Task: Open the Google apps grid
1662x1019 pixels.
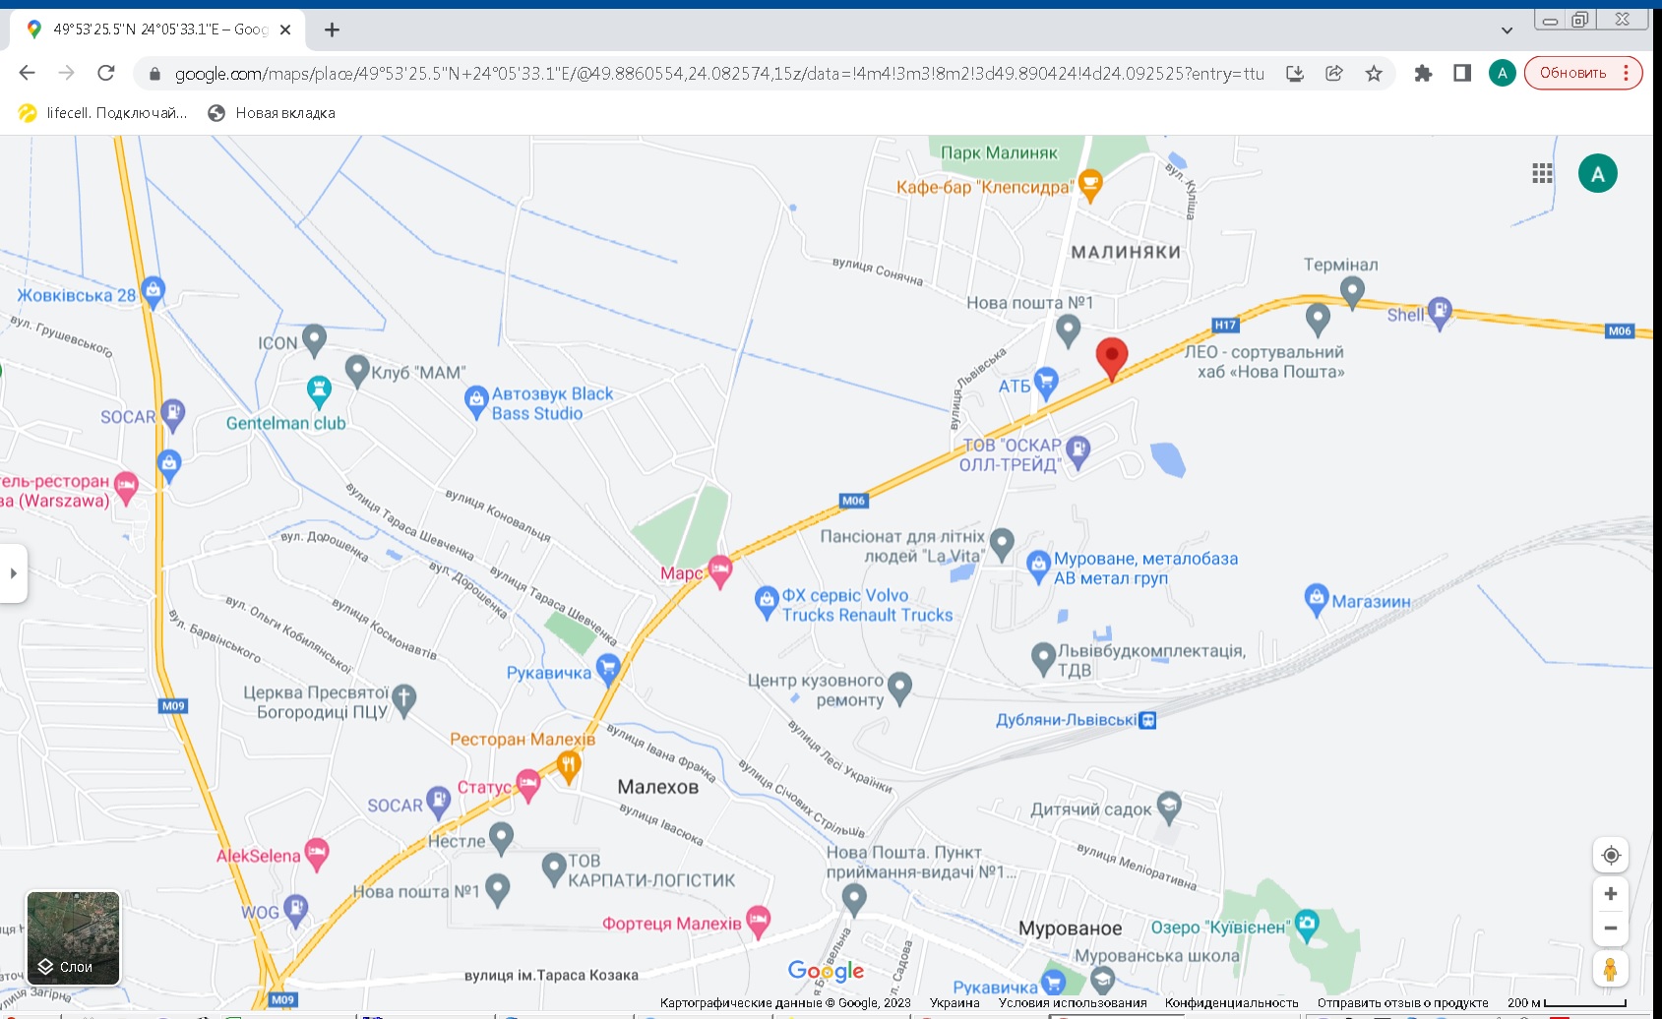Action: (1542, 174)
